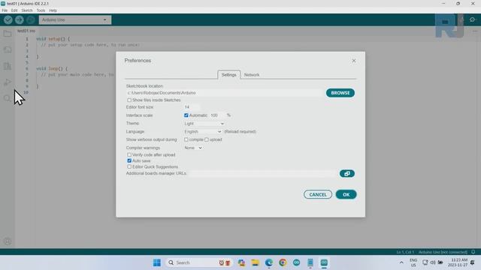Switch to the Network tab

252,75
